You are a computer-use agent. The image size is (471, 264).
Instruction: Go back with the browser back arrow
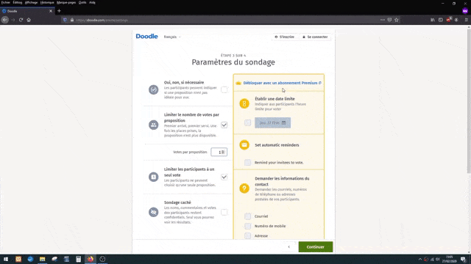coord(5,20)
